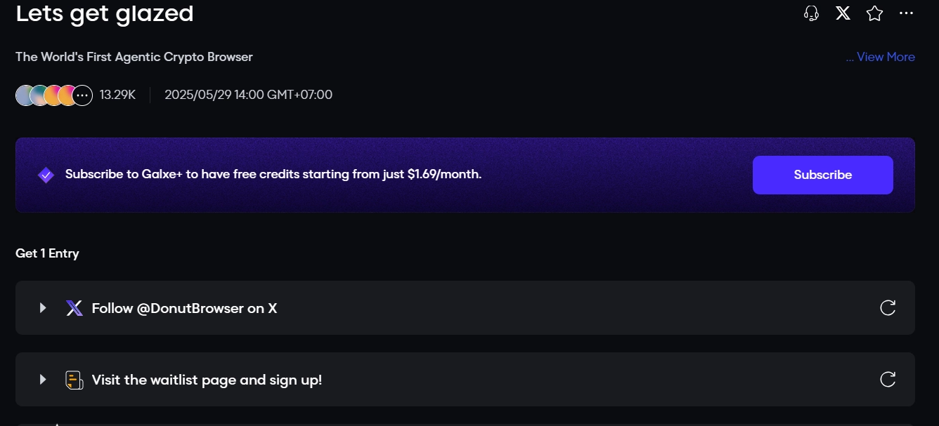This screenshot has height=426, width=939.
Task: Refresh verification for the waitlist sign-up task
Action: [x=888, y=380]
